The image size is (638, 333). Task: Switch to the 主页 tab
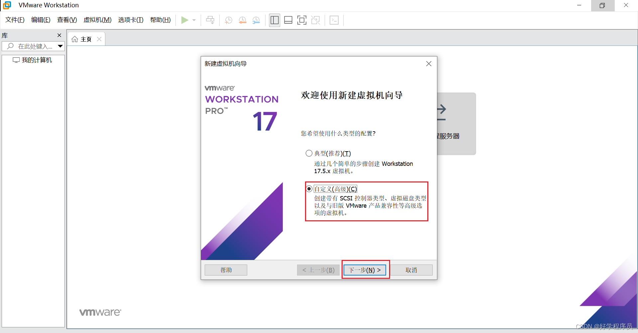86,39
